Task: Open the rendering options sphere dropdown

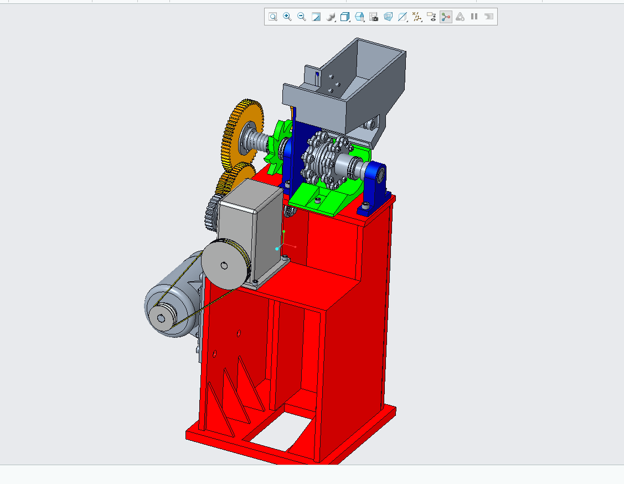Action: point(331,17)
